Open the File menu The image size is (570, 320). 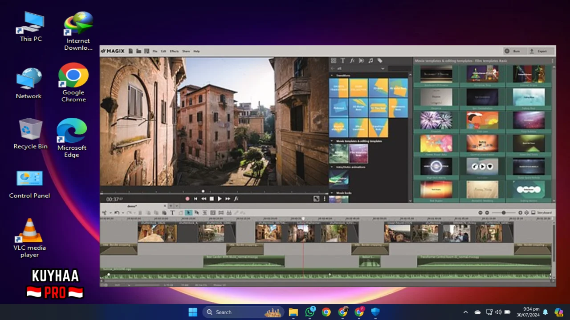pos(155,51)
